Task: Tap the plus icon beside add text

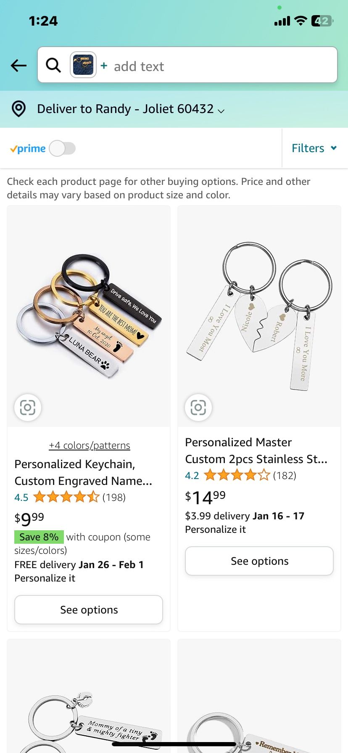Action: point(104,66)
